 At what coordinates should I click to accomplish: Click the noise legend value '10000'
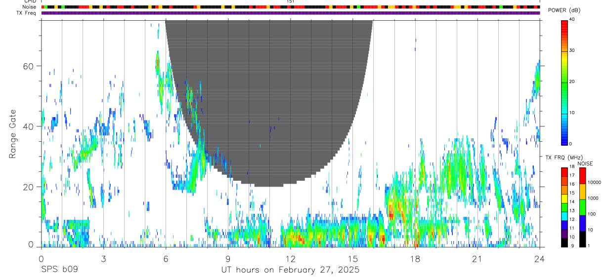[594, 182]
